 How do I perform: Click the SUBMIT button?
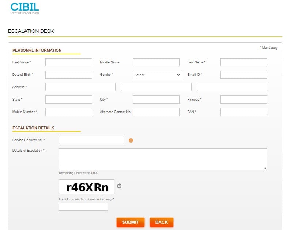click(x=130, y=222)
